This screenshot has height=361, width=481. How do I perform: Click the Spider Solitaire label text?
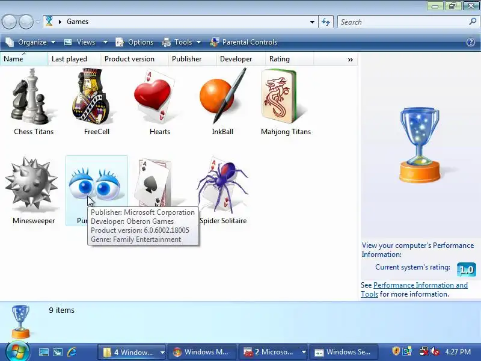(223, 221)
